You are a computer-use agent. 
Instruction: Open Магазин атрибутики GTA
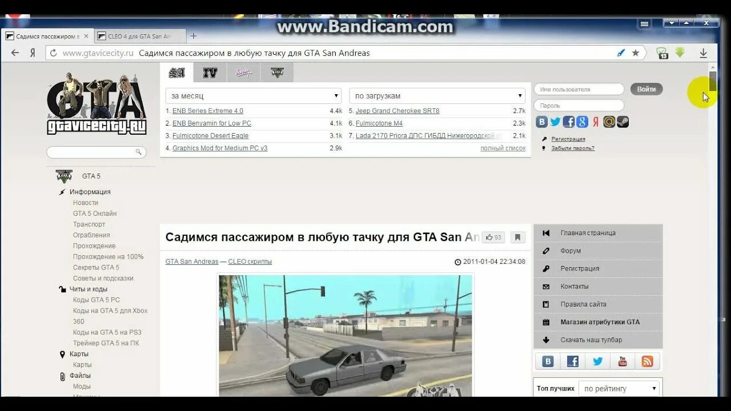[598, 322]
